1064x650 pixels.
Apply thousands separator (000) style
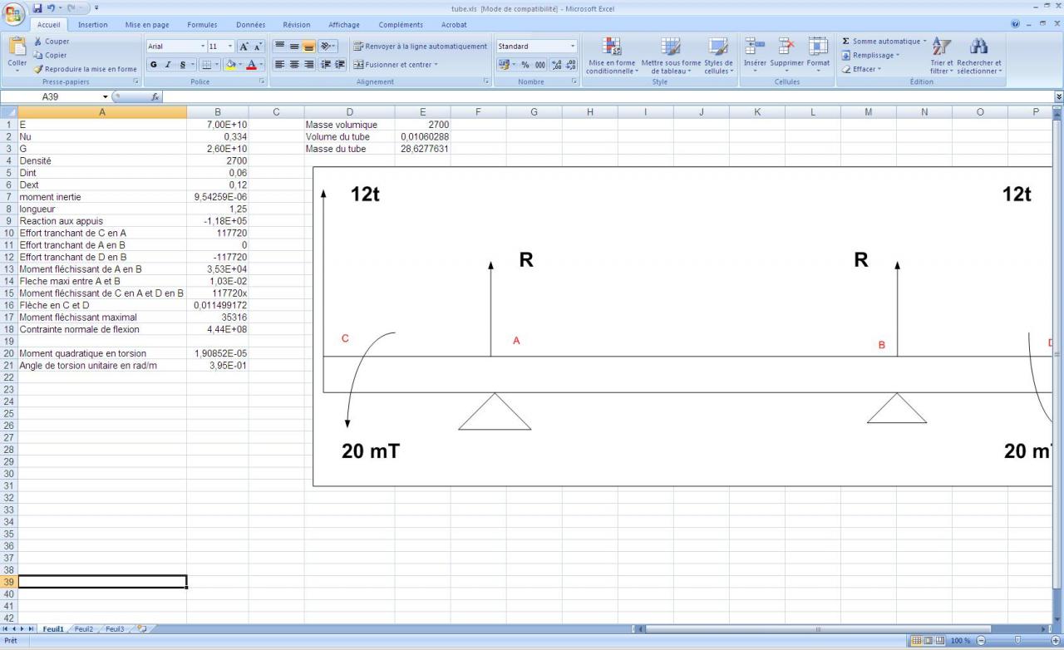[x=540, y=65]
